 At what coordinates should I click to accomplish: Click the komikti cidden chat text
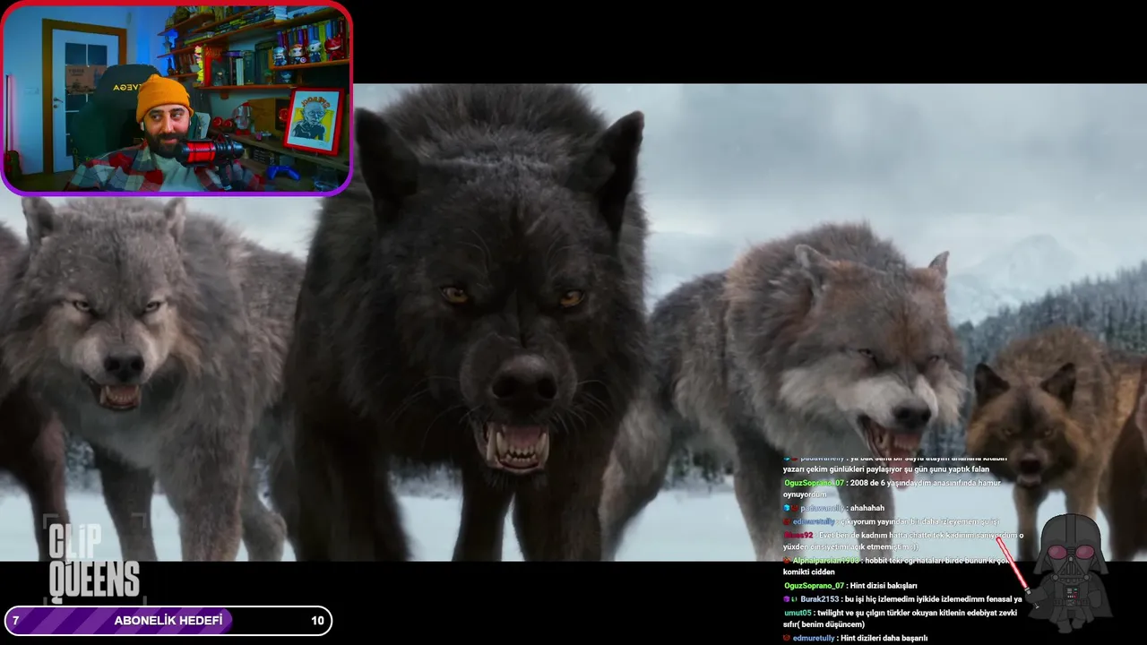[x=809, y=572]
